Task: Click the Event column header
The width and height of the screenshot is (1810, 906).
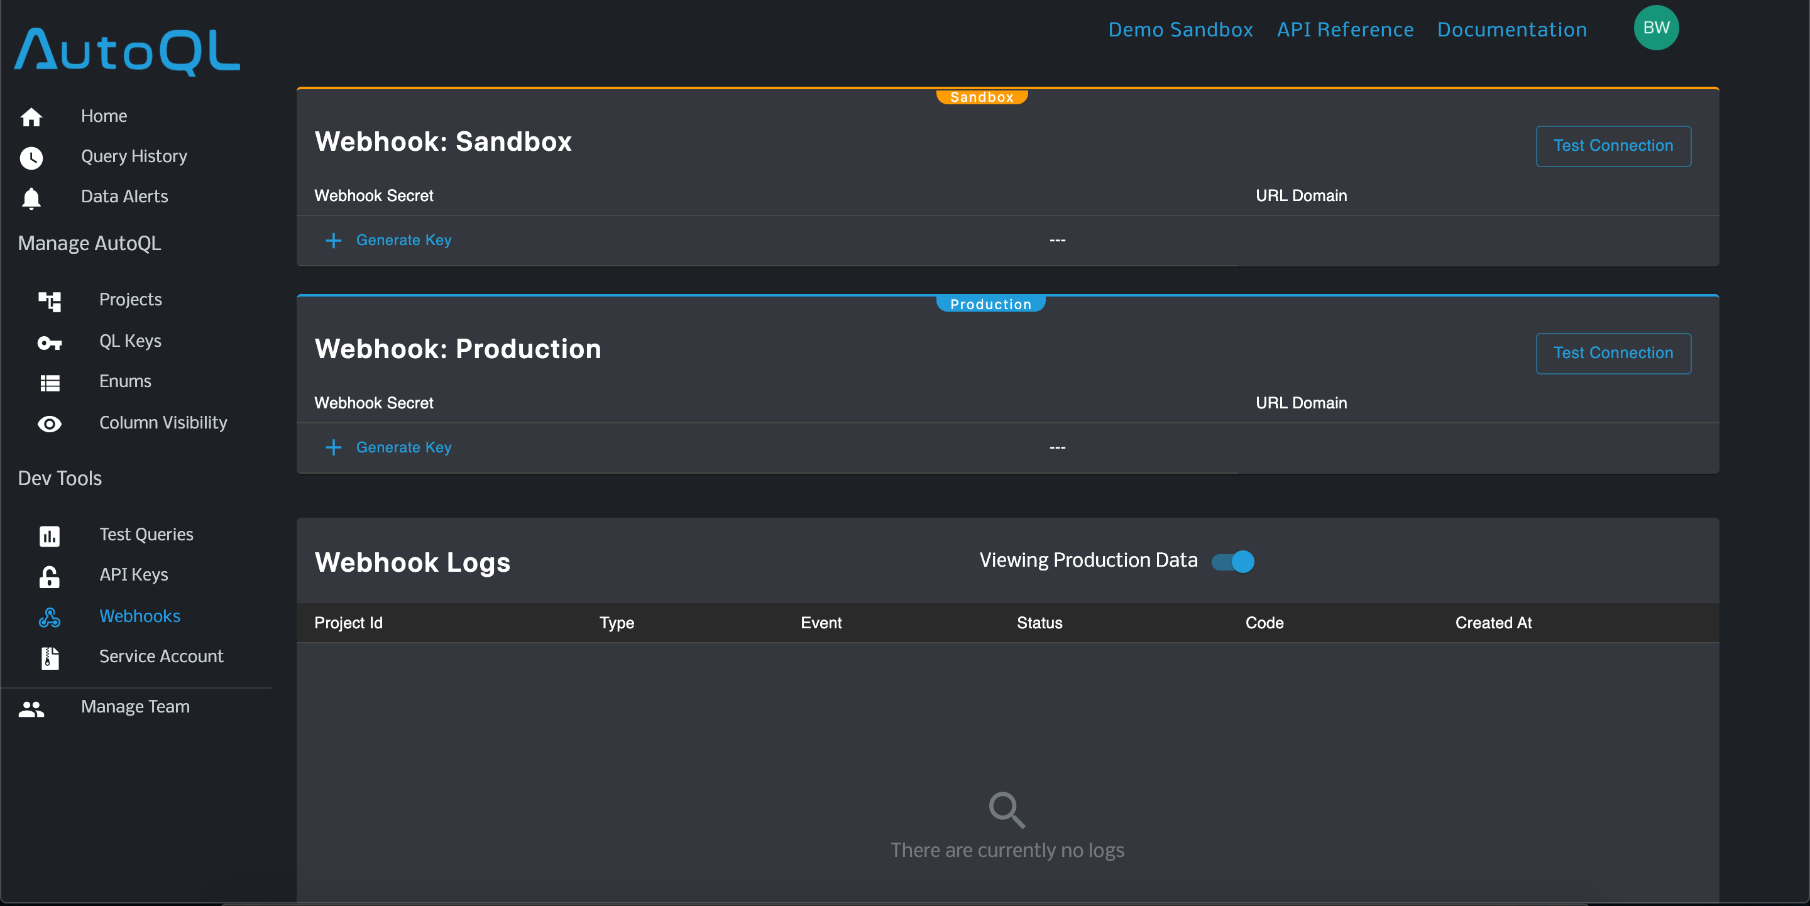Action: pos(821,624)
